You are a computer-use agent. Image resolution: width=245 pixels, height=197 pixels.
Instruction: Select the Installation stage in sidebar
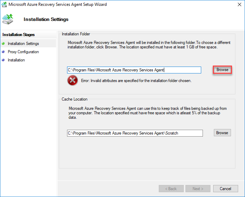pos(16,60)
